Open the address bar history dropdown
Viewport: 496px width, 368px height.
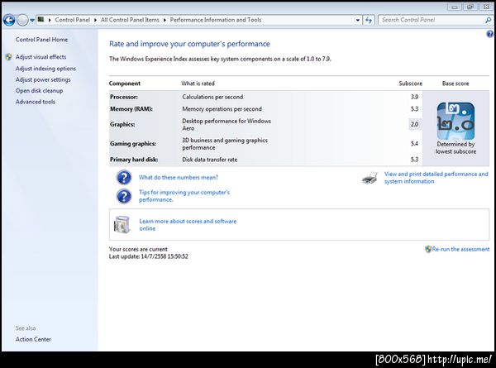(357, 20)
